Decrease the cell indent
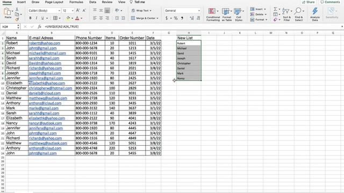 click(x=117, y=18)
